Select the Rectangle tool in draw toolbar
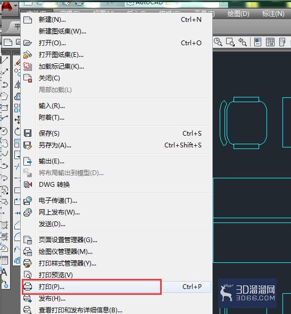The image size is (291, 314). (5, 108)
